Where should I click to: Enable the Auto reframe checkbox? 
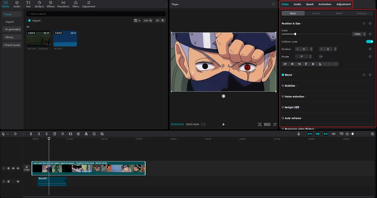[x=283, y=118]
